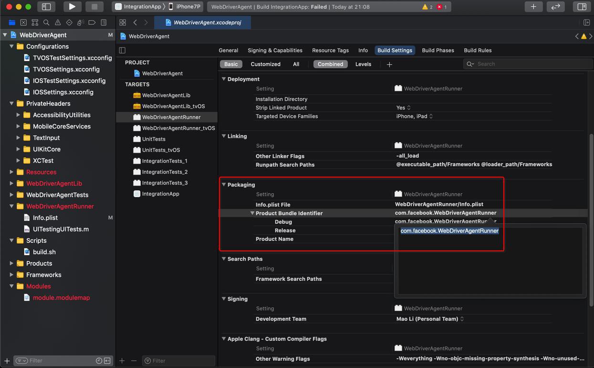Show Customized build settings
This screenshot has width=594, height=368.
click(266, 64)
